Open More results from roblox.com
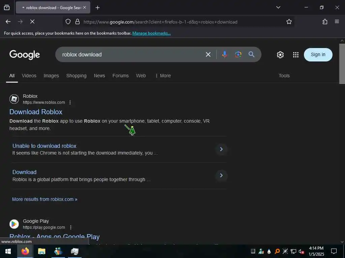The width and height of the screenshot is (345, 258). (x=45, y=199)
